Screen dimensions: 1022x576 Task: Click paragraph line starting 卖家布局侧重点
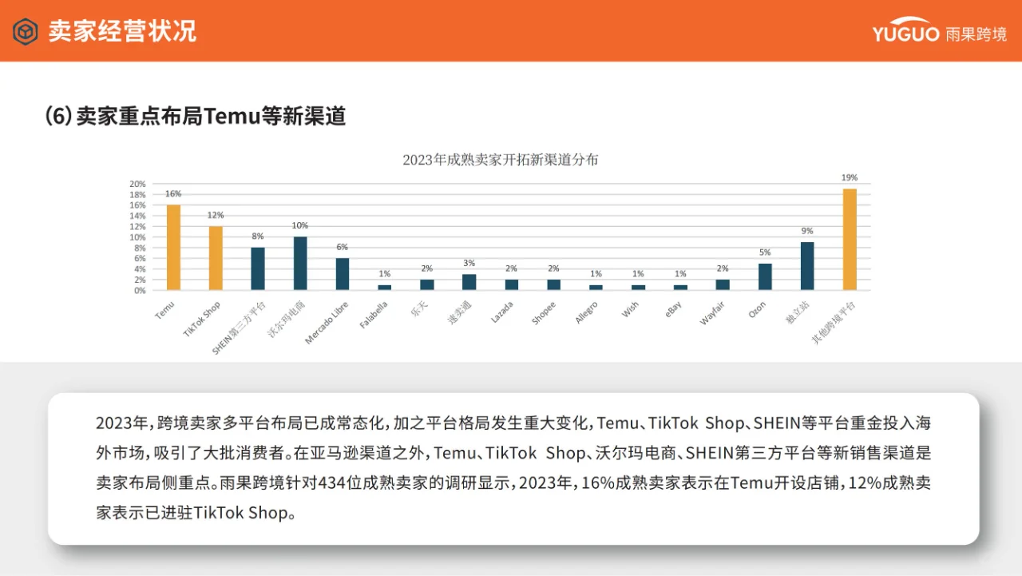click(x=513, y=483)
